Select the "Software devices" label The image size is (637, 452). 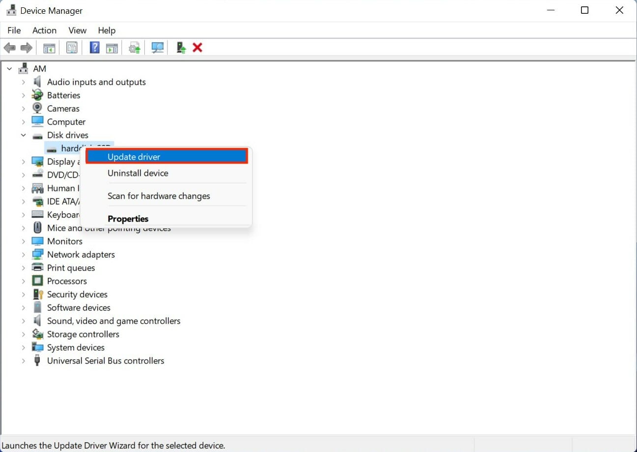[x=79, y=308]
